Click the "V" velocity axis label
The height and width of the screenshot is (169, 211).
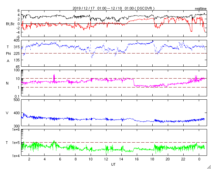7,113
